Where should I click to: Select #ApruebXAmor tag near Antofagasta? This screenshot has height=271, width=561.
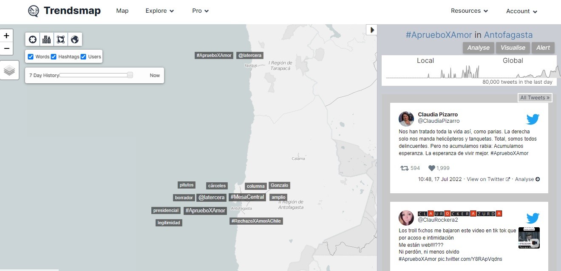pyautogui.click(x=205, y=210)
